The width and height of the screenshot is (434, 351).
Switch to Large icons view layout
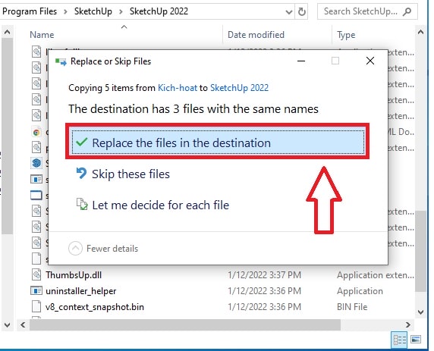(416, 340)
